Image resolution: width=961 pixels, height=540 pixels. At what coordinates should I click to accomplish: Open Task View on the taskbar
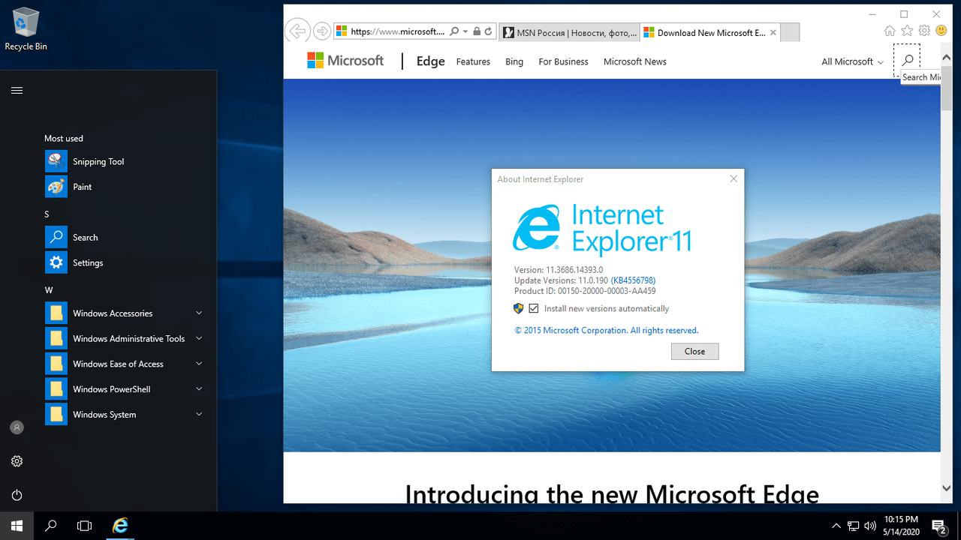[84, 526]
